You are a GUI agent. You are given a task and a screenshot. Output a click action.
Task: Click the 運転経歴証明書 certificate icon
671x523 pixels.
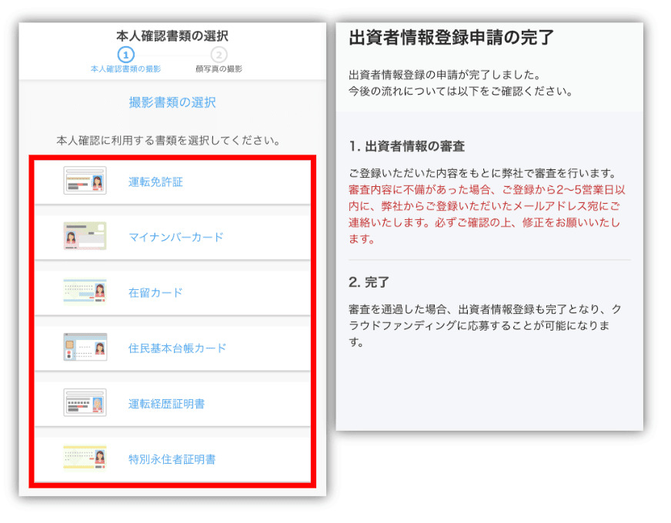point(85,403)
